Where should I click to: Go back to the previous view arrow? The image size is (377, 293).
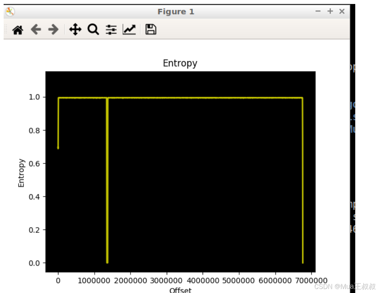[36, 30]
